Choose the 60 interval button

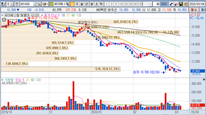point(135,4)
